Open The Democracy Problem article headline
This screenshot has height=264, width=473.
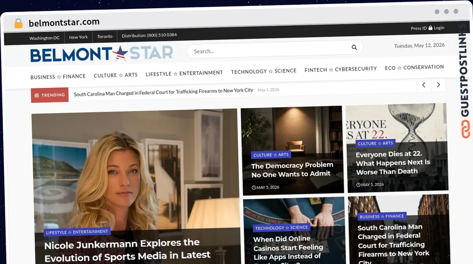[292, 169]
